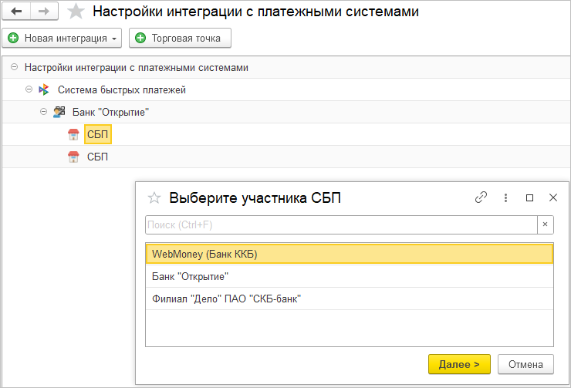571x388 pixels.
Task: Collapse the Банк "Открытие" tree node
Action: click(x=44, y=112)
